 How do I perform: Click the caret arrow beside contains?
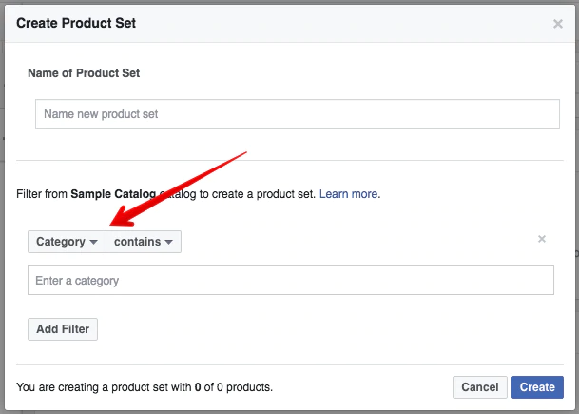pos(168,243)
